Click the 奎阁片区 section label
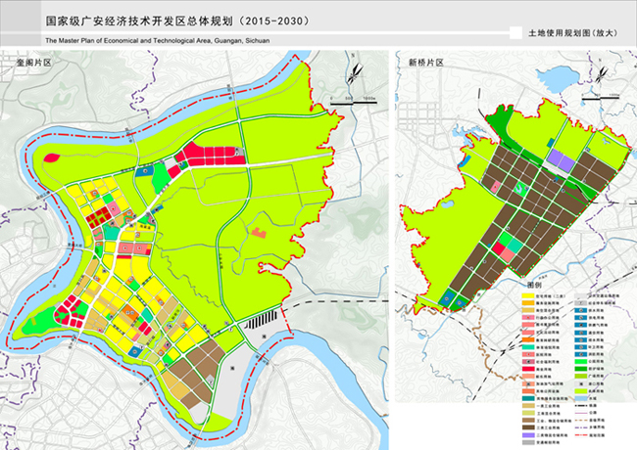The image size is (637, 450). click(x=33, y=62)
